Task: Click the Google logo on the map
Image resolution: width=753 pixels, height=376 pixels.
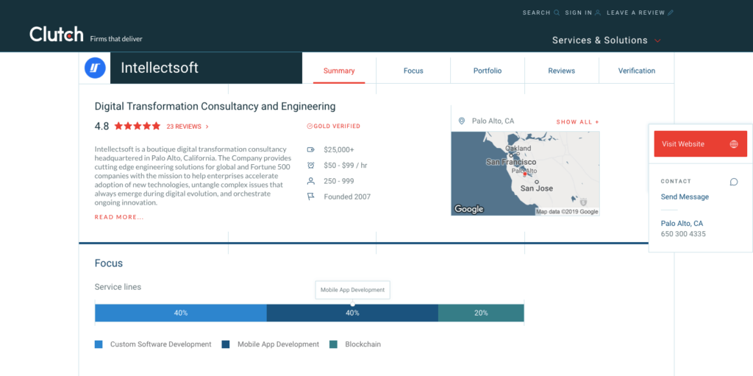Action: pyautogui.click(x=468, y=209)
